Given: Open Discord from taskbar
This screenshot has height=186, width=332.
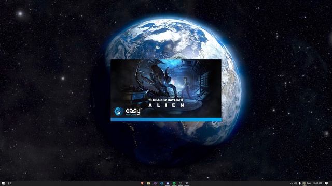Looking at the screenshot, I should tap(168, 183).
